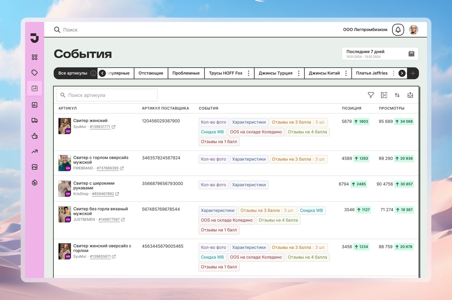Viewport: 452px width, 300px height.
Task: Select the Проблемные tab
Action: pos(186,73)
